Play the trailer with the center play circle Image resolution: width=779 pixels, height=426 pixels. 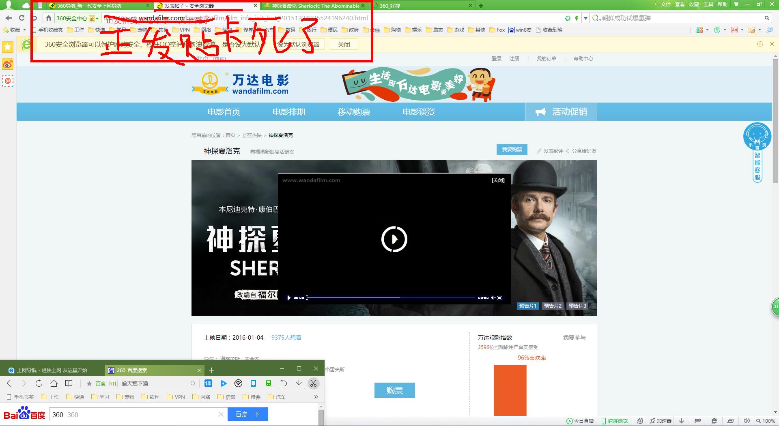coord(394,239)
